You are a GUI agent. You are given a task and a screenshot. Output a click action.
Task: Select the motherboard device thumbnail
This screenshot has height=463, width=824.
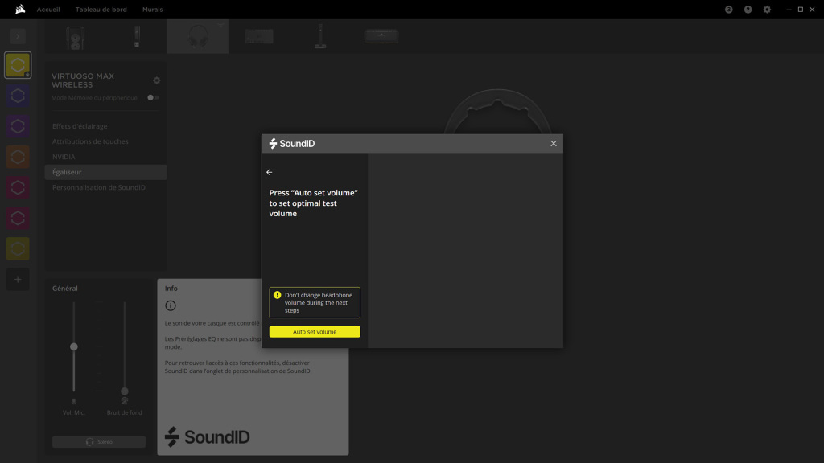coord(259,37)
